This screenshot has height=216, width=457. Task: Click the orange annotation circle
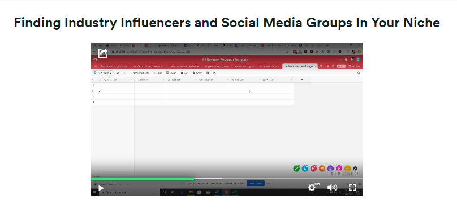(322, 168)
